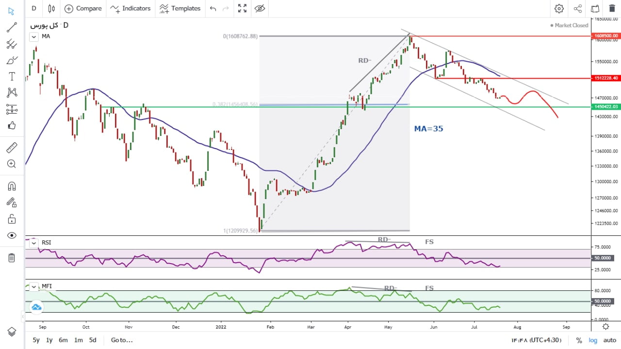Select the 6m time range
This screenshot has height=349, width=621.
coord(63,340)
